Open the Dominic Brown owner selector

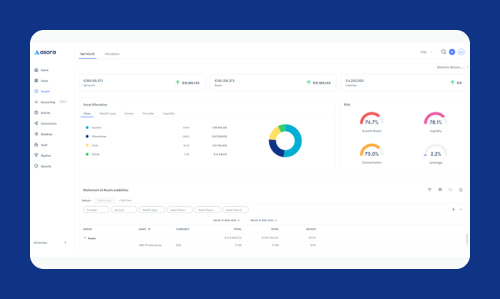(452, 67)
